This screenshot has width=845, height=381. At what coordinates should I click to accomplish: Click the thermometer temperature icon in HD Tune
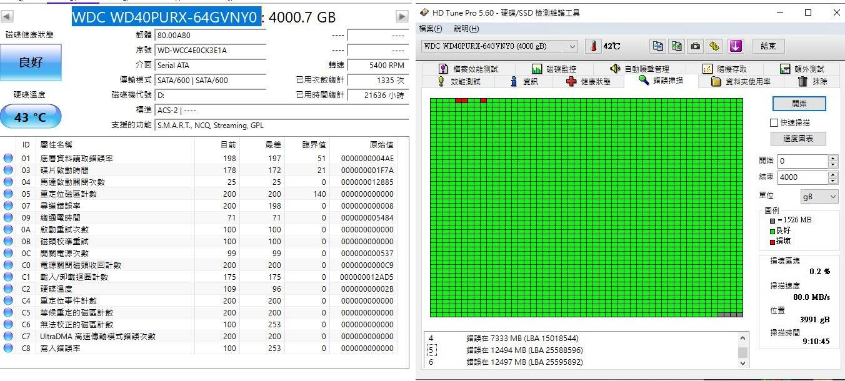tap(592, 46)
